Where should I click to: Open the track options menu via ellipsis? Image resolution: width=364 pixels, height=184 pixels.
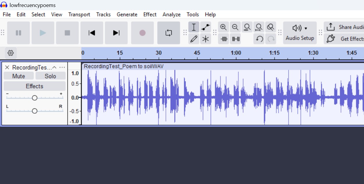tap(62, 67)
